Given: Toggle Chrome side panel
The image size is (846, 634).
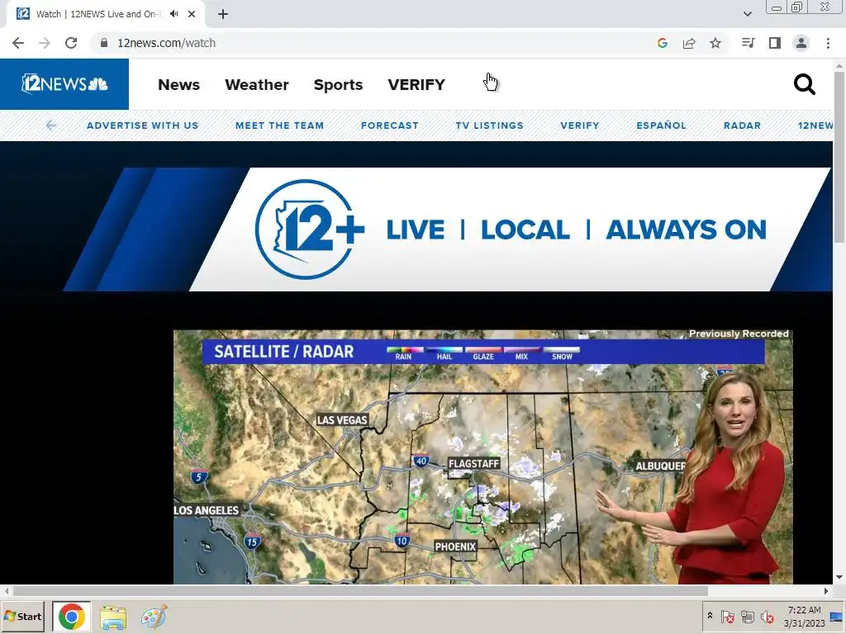Looking at the screenshot, I should point(775,43).
